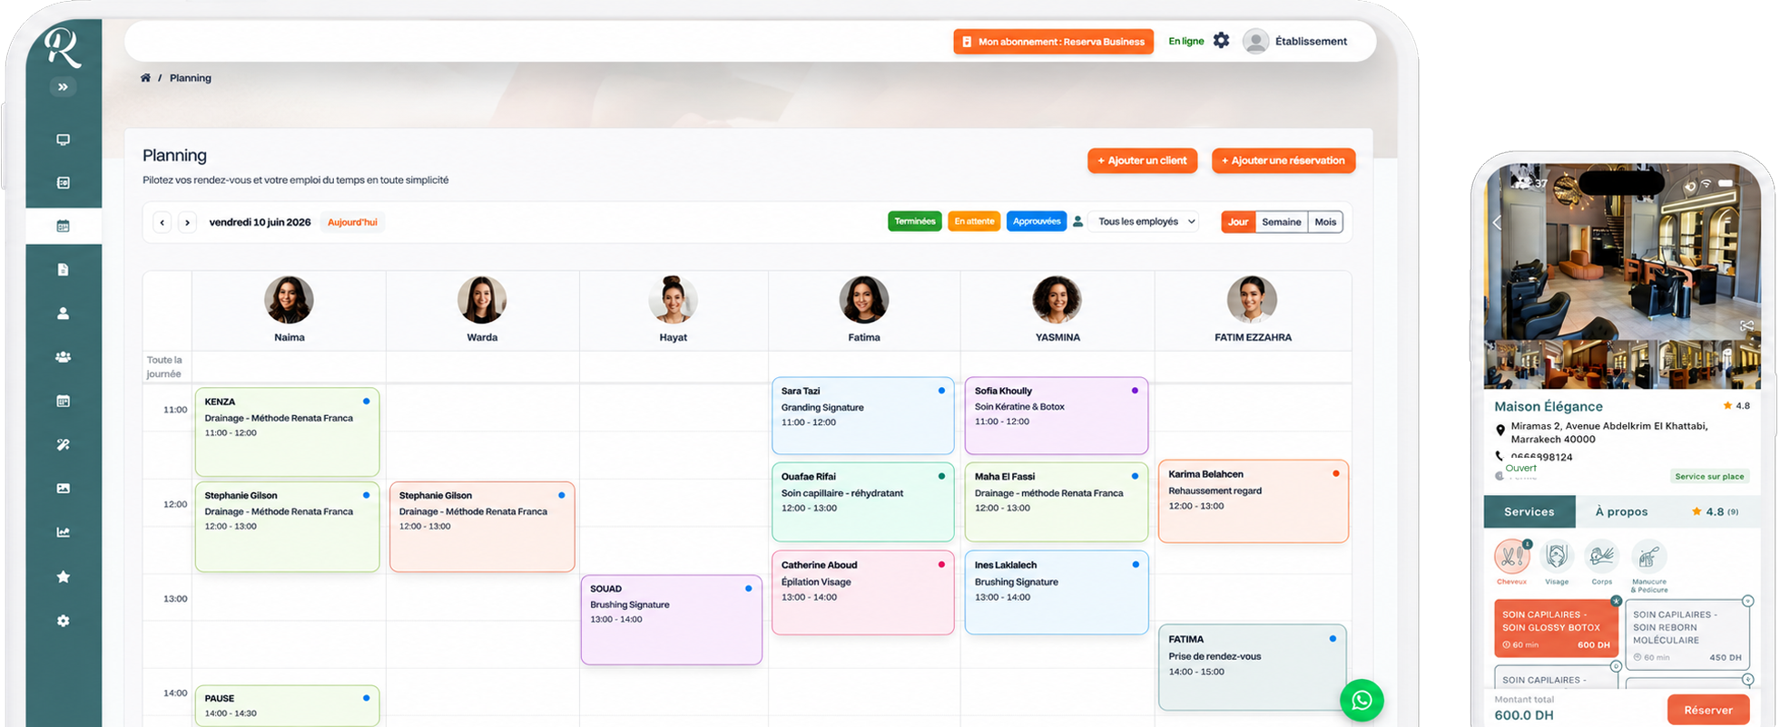Open Naima's PAUSE 14:00 - 14:30 block

(x=287, y=705)
